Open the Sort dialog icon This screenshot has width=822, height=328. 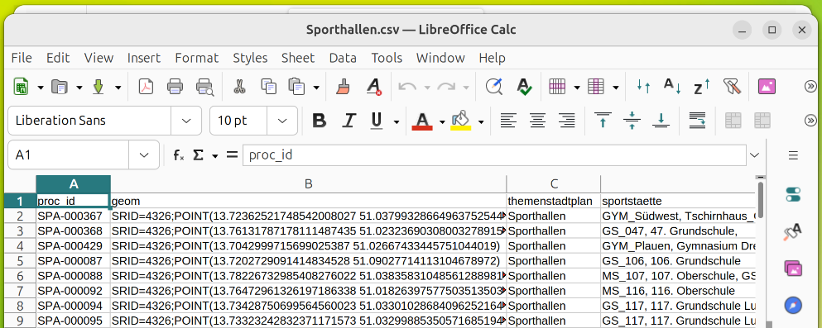tap(643, 87)
